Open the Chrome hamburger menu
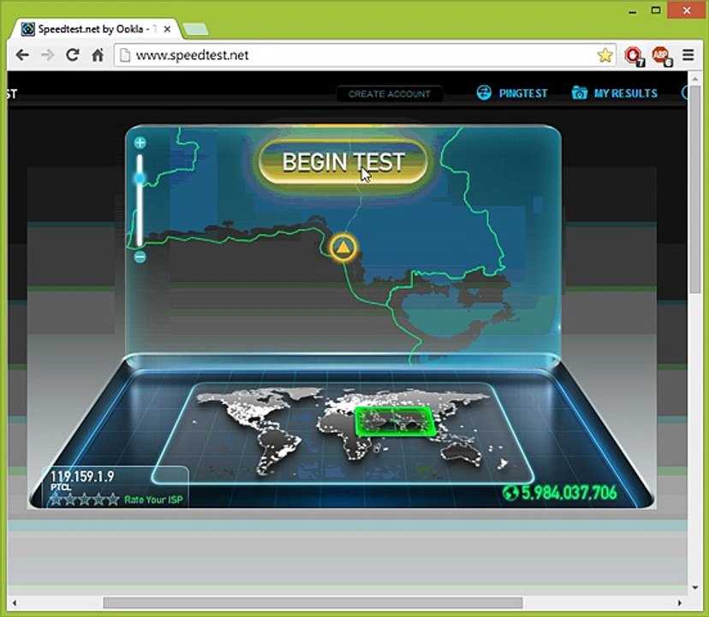Screen dimensions: 709x617 (688, 55)
